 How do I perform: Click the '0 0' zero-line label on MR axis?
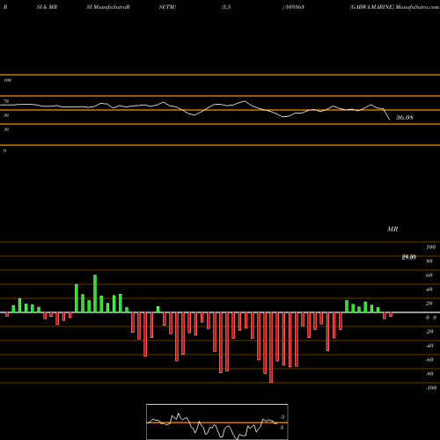[x=431, y=318]
